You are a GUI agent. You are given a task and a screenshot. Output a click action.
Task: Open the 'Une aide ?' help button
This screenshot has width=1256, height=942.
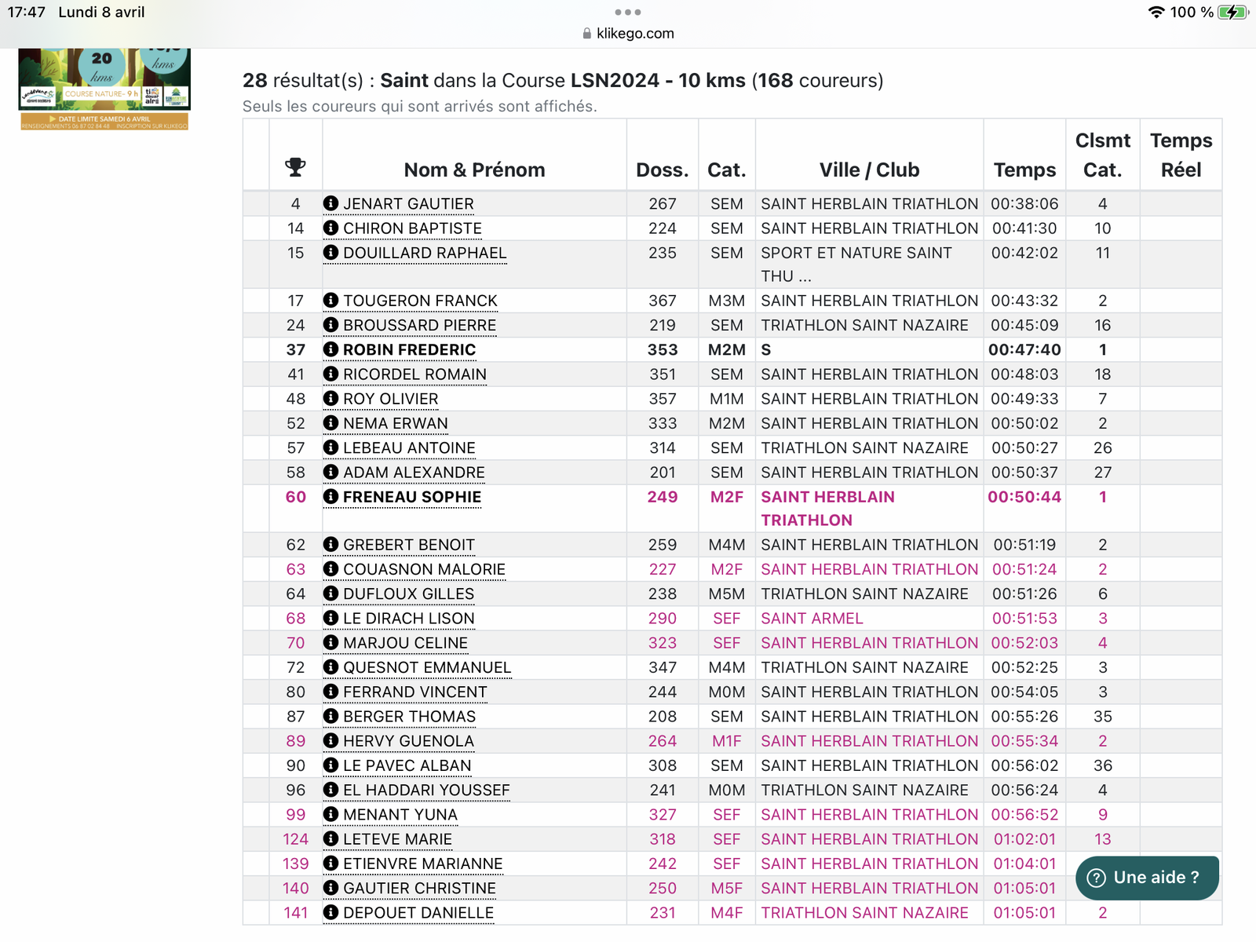(x=1146, y=878)
